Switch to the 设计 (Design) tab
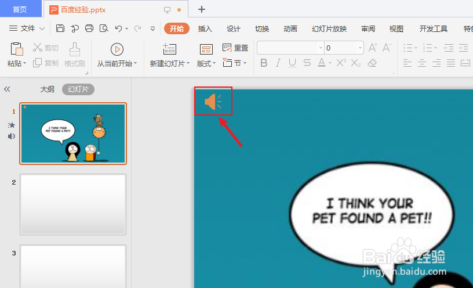Screen dimensions: 473x288 (x=234, y=28)
